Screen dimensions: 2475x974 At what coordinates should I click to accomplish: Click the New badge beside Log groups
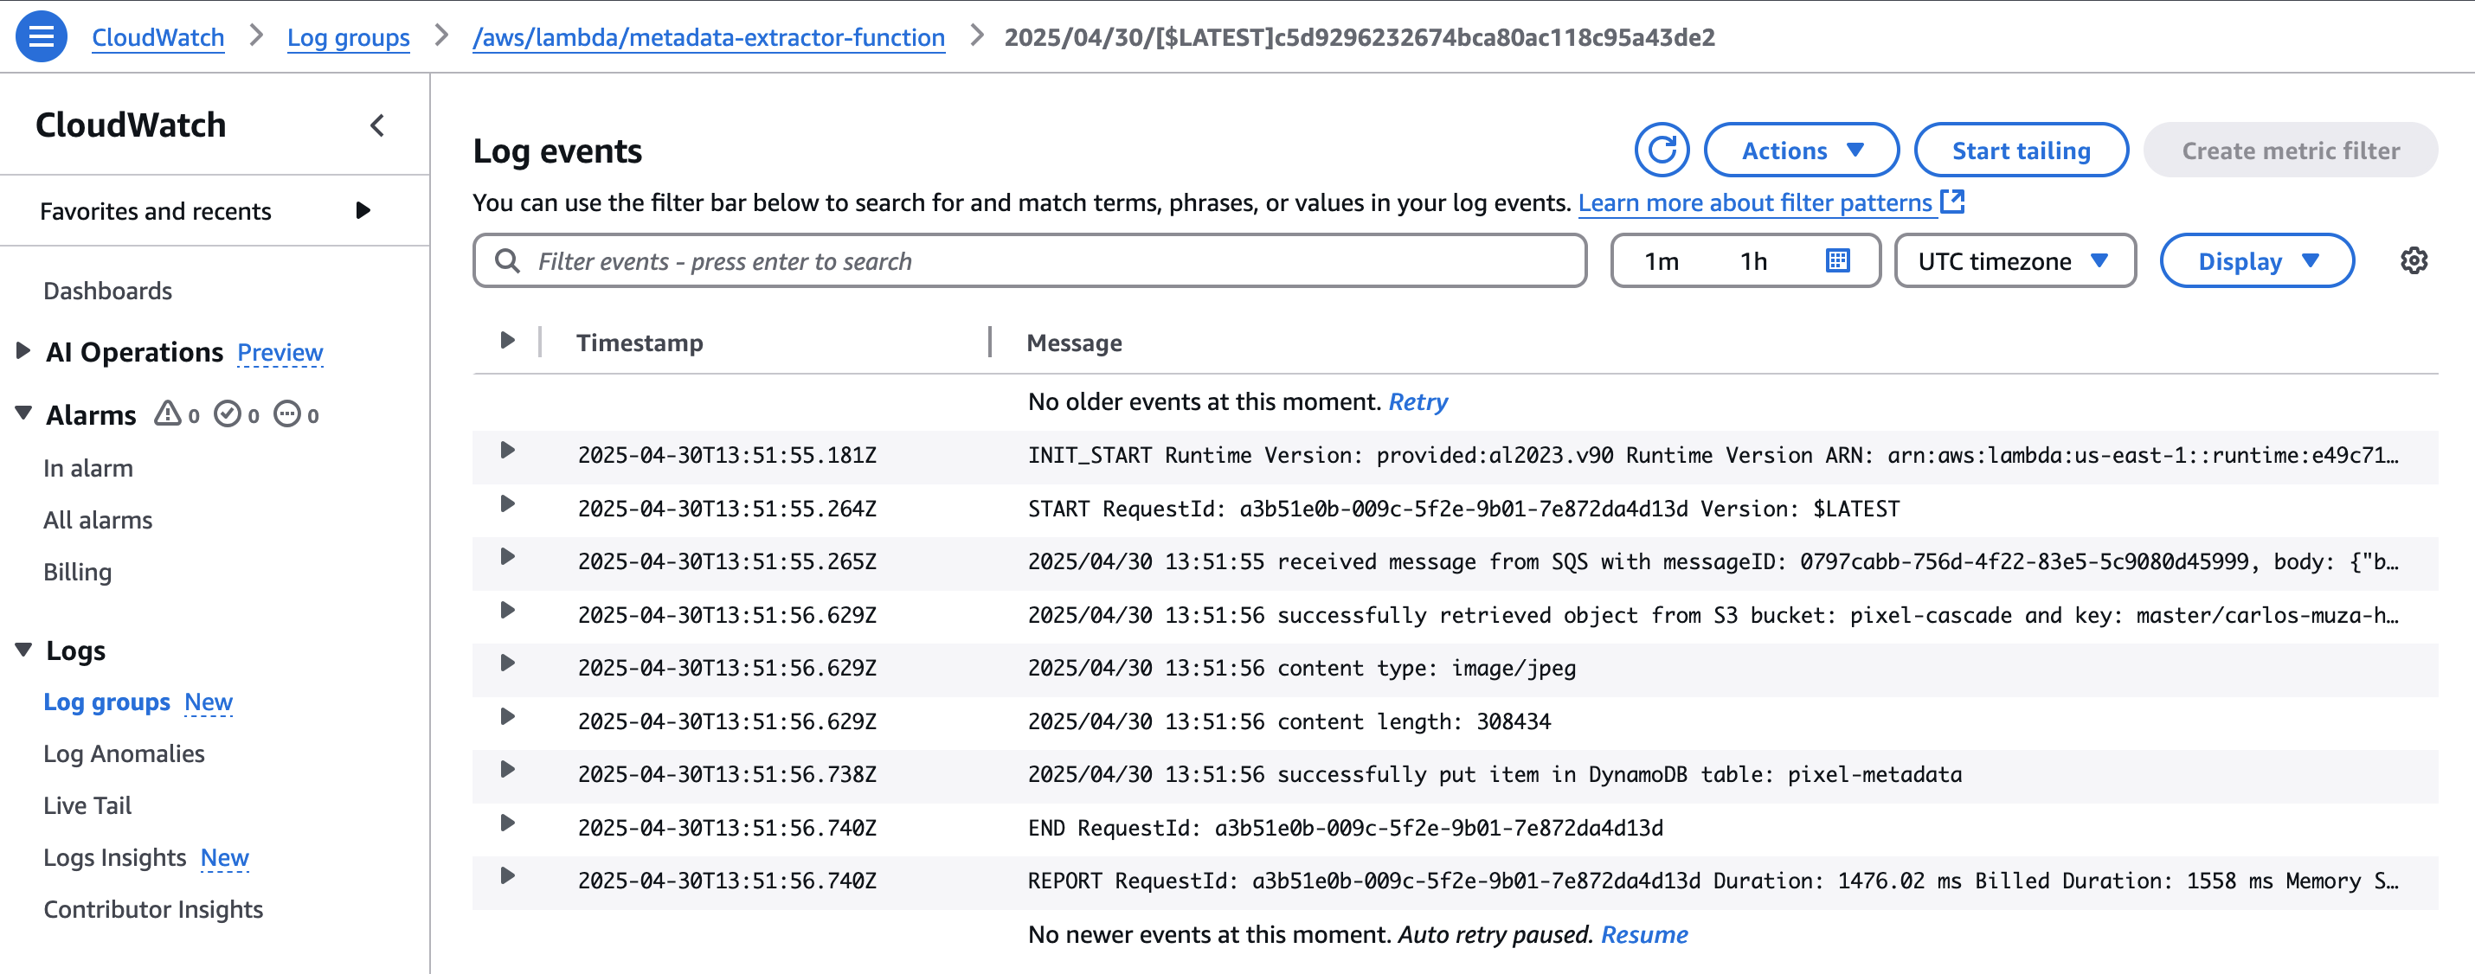pos(209,702)
